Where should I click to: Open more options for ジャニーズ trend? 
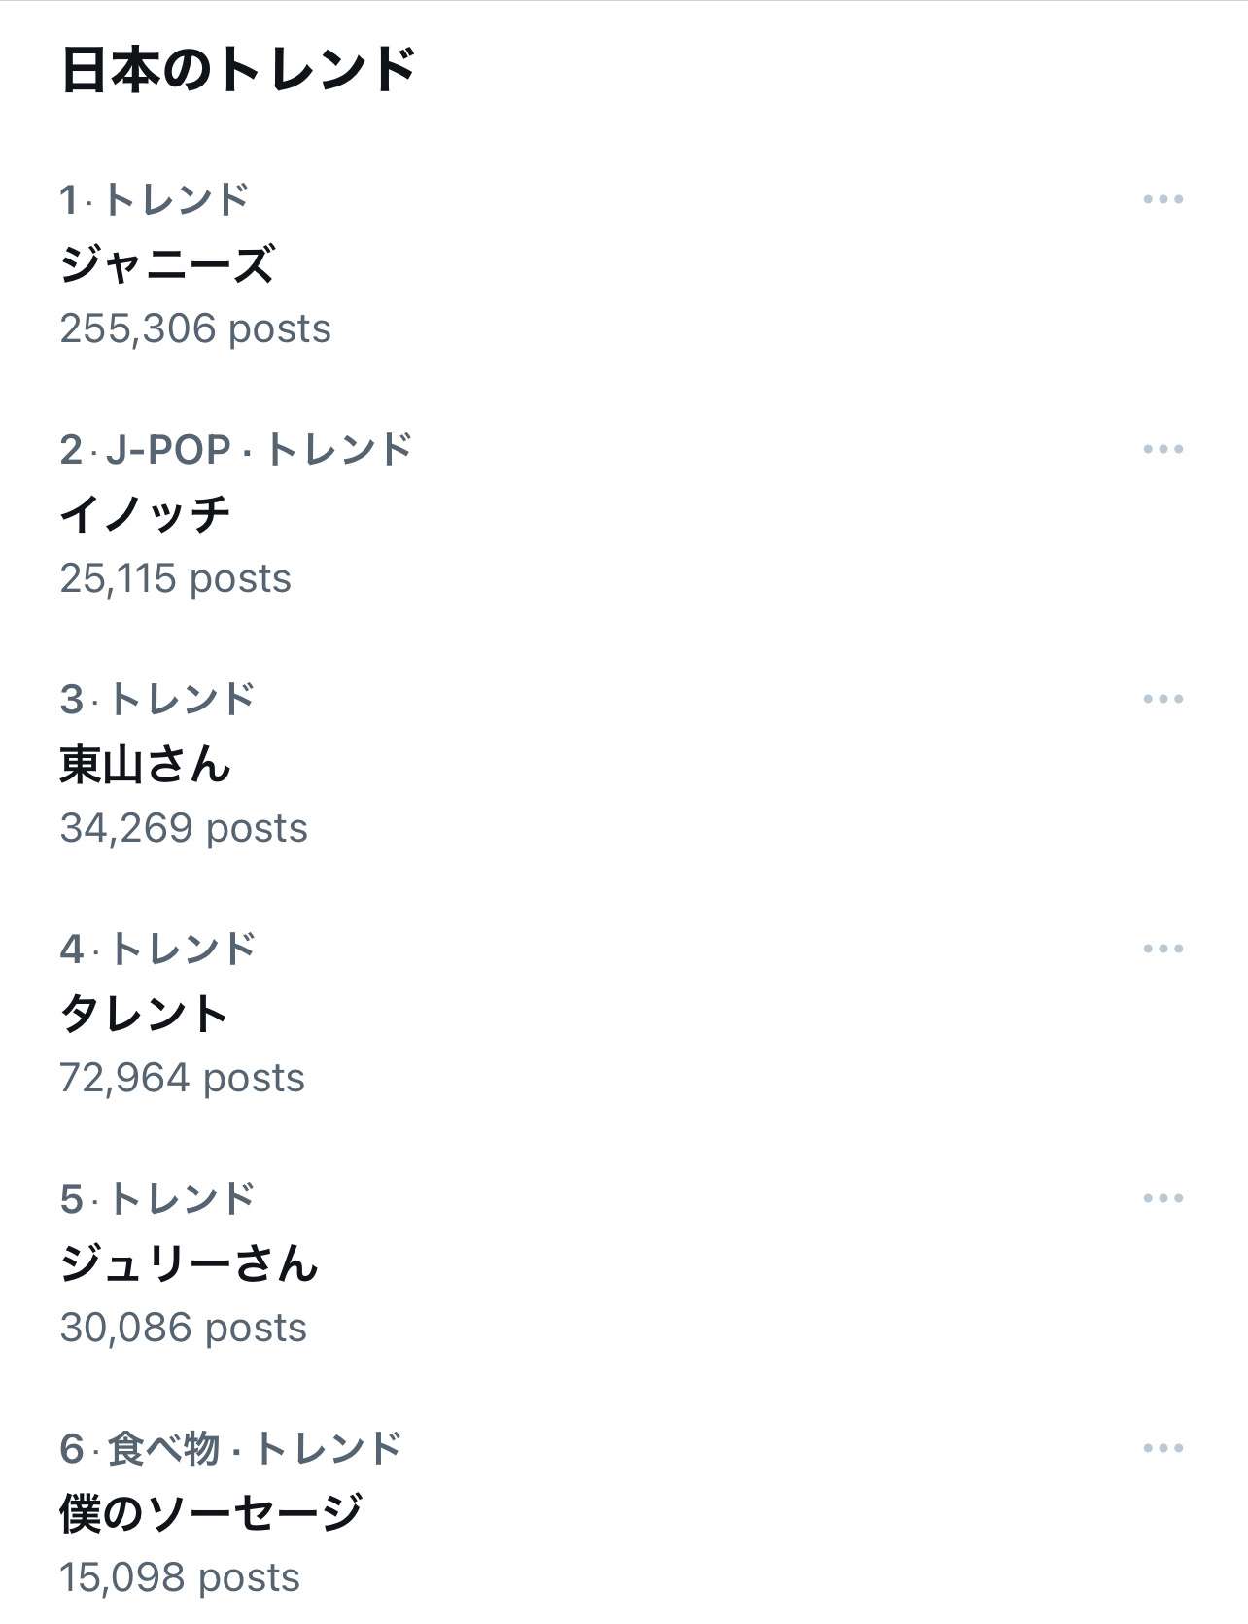pyautogui.click(x=1162, y=200)
